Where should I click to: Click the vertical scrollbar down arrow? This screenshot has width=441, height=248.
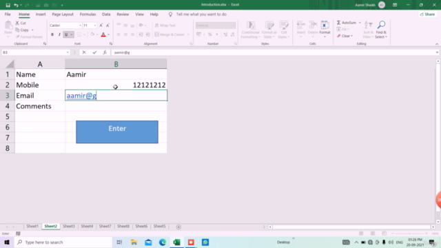coord(438,222)
